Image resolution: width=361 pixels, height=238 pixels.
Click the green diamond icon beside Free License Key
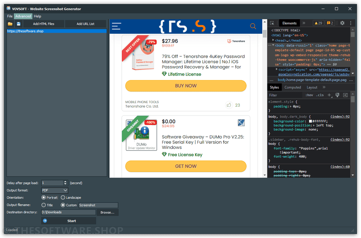pos(164,155)
